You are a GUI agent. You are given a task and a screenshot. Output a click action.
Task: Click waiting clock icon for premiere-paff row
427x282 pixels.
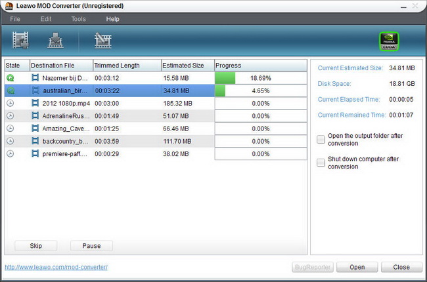(x=10, y=153)
